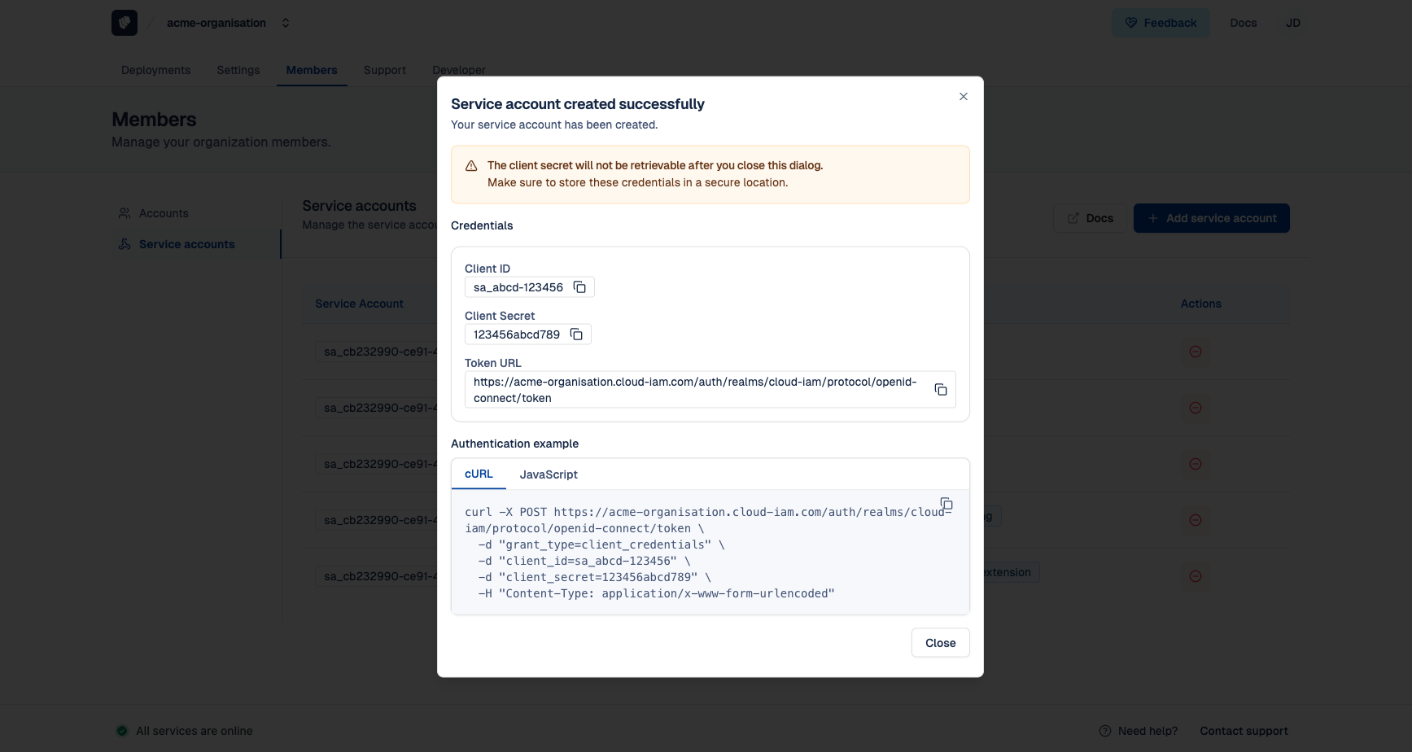Dismiss dialog with the X icon
The height and width of the screenshot is (752, 1412).
tap(963, 97)
